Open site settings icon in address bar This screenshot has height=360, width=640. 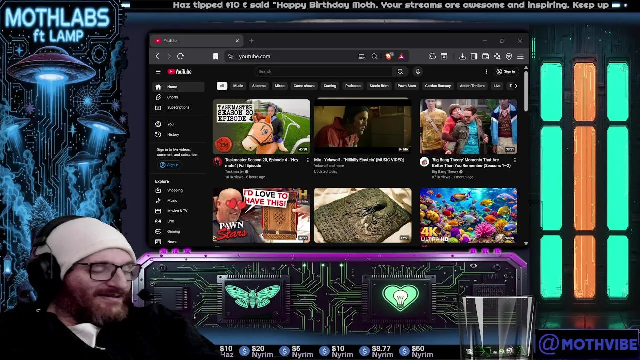(x=230, y=56)
